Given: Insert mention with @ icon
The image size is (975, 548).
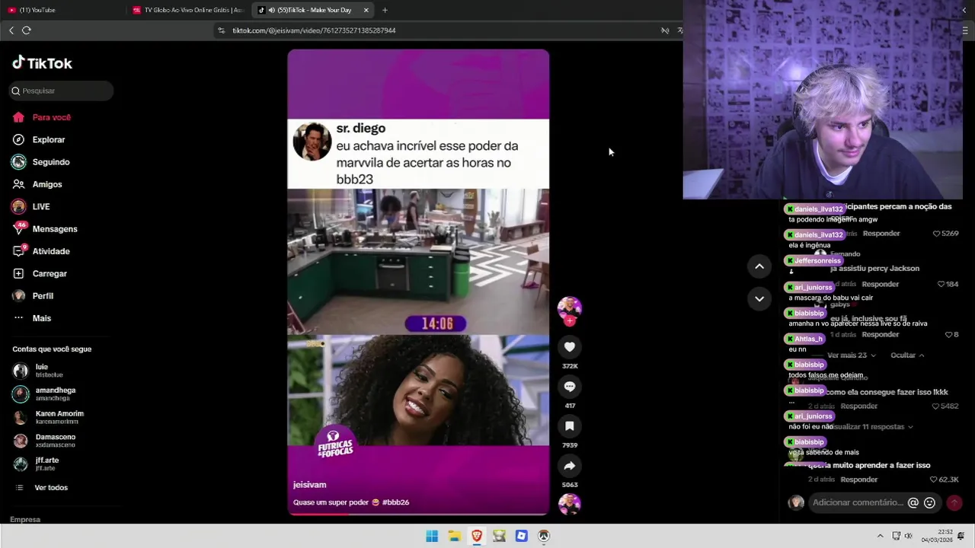Looking at the screenshot, I should (x=913, y=502).
